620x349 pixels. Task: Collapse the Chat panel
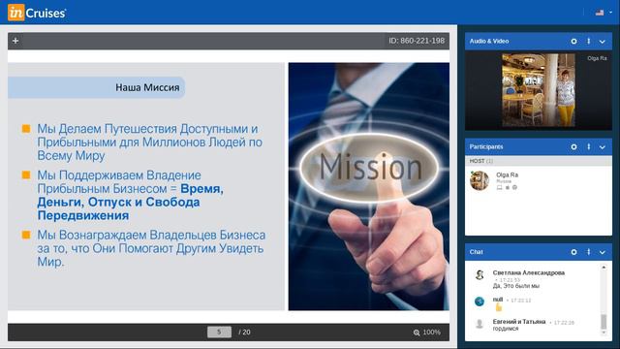[603, 252]
